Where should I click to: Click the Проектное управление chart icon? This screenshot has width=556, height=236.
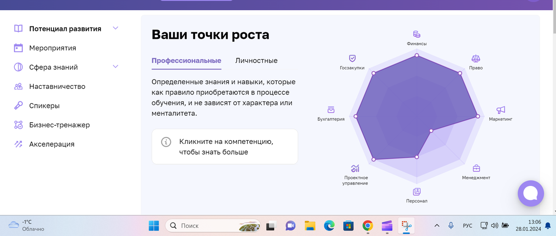tap(355, 168)
